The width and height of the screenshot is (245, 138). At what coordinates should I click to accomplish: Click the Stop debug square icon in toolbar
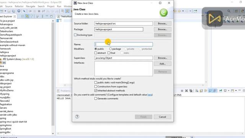(39, 11)
